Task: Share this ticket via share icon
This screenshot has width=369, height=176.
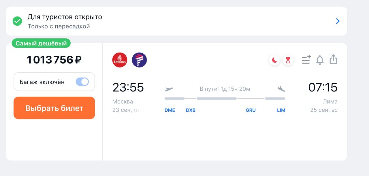Action: (333, 59)
